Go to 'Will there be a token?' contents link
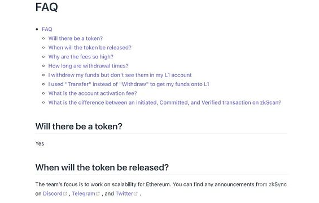319x203 pixels. 76,38
